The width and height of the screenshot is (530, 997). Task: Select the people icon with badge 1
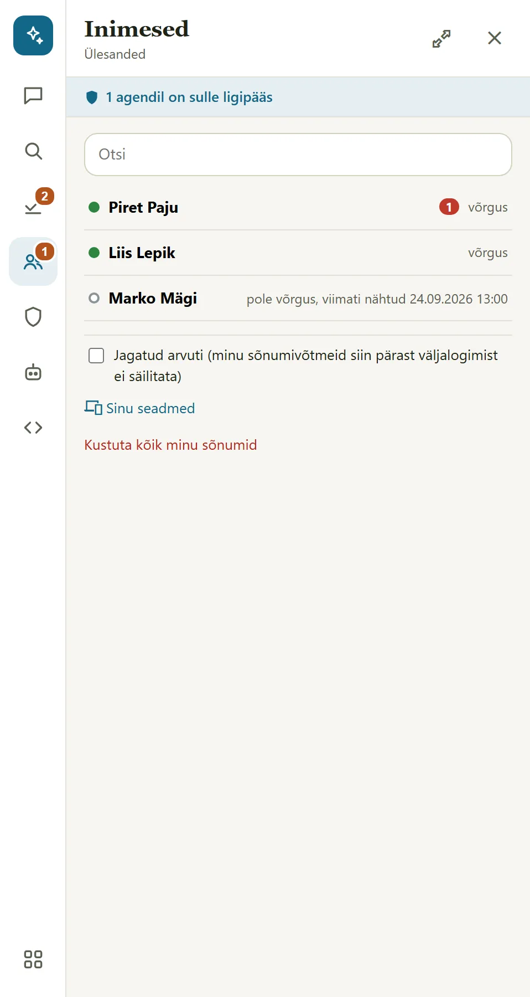[x=33, y=261]
